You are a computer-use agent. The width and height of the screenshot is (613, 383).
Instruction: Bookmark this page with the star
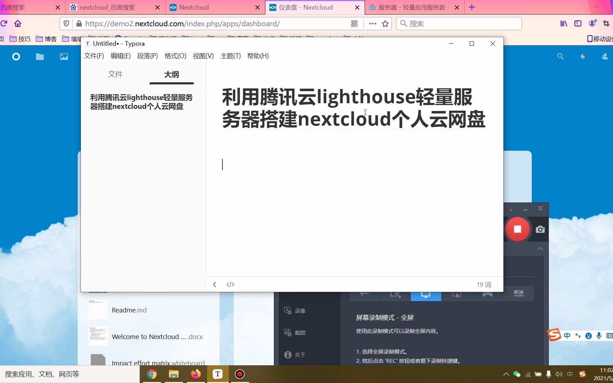385,24
